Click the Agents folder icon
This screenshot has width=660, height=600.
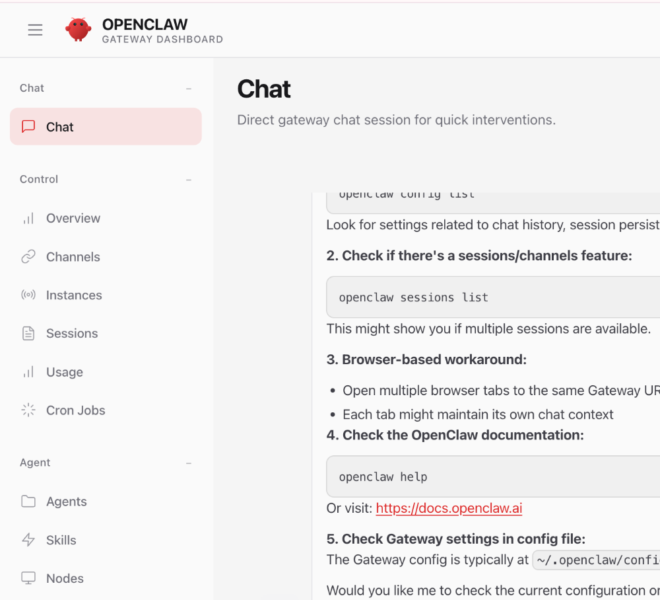pyautogui.click(x=28, y=502)
